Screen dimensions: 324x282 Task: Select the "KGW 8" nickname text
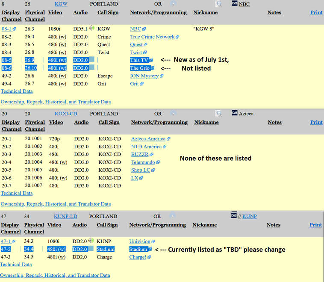point(204,29)
